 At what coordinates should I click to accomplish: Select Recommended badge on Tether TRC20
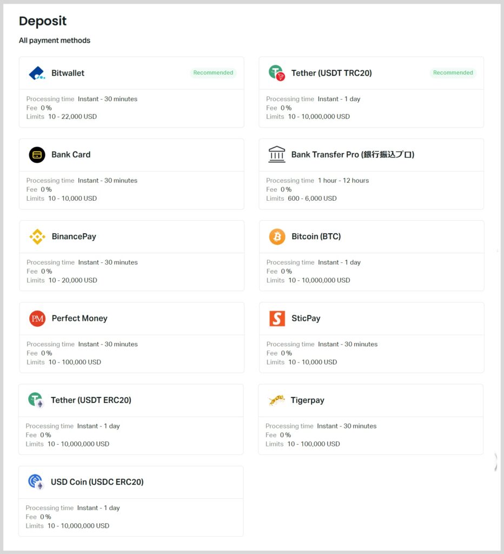pyautogui.click(x=453, y=73)
